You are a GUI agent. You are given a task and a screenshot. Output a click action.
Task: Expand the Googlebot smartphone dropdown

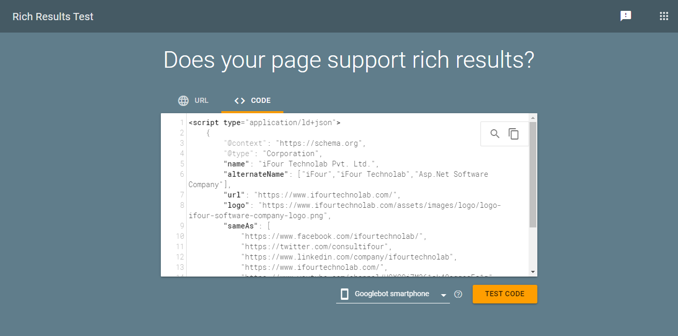(x=393, y=294)
